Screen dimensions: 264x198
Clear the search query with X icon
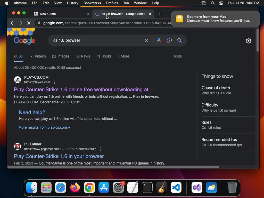tap(146, 40)
